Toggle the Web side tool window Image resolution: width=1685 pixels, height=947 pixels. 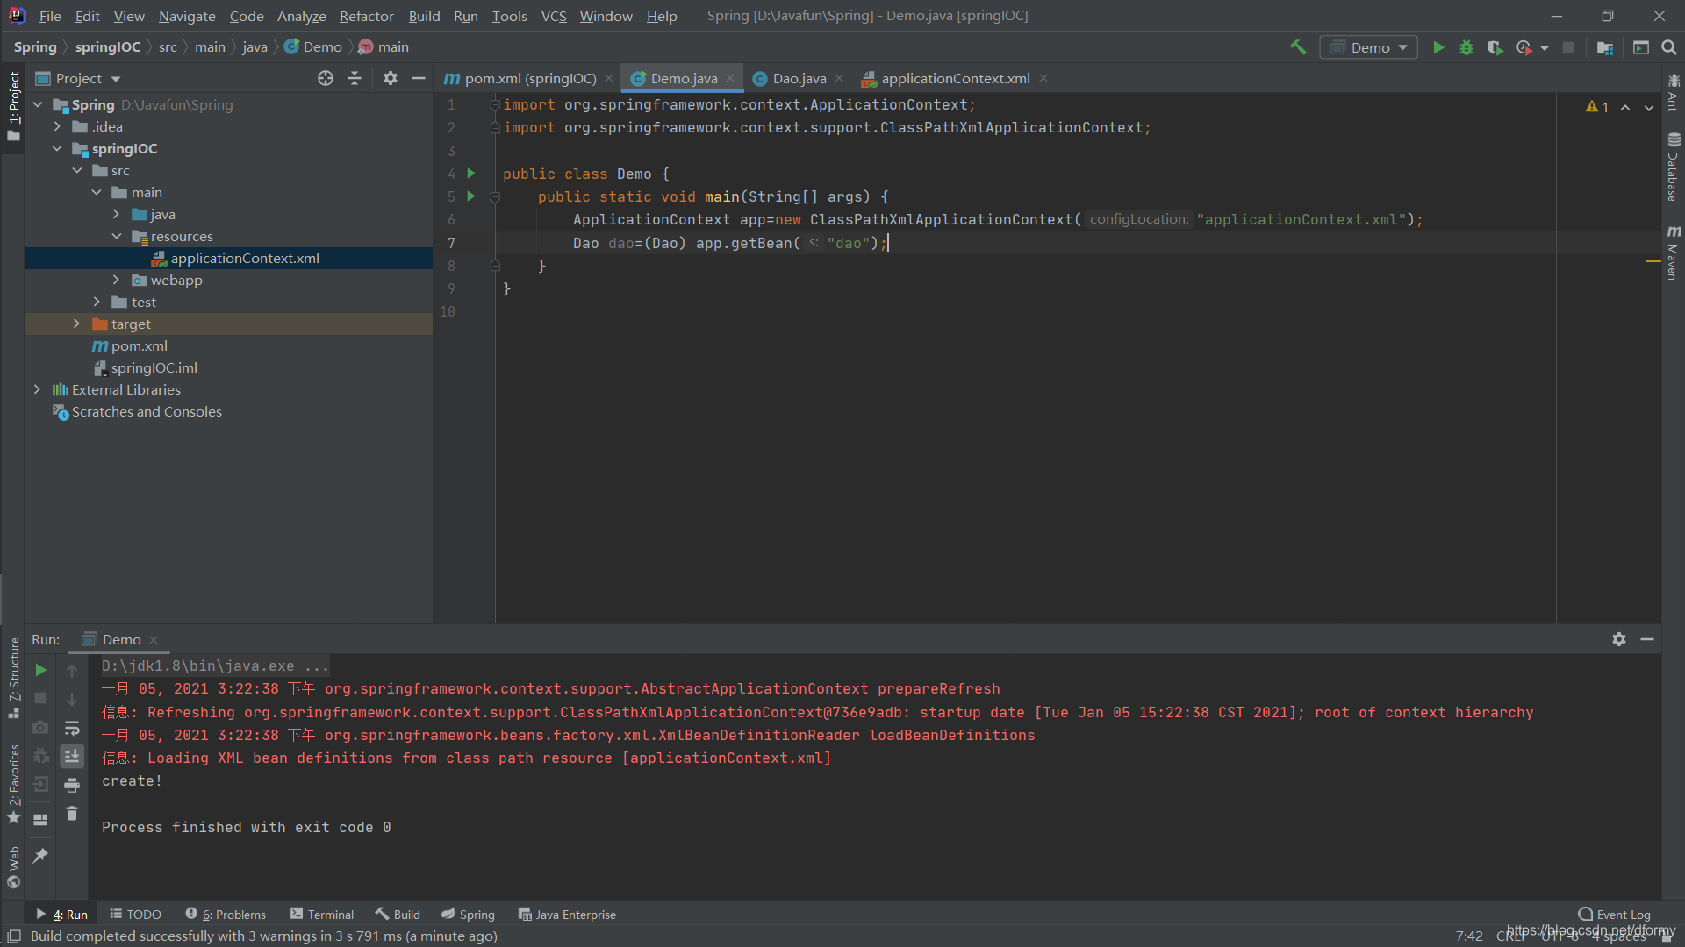point(14,867)
